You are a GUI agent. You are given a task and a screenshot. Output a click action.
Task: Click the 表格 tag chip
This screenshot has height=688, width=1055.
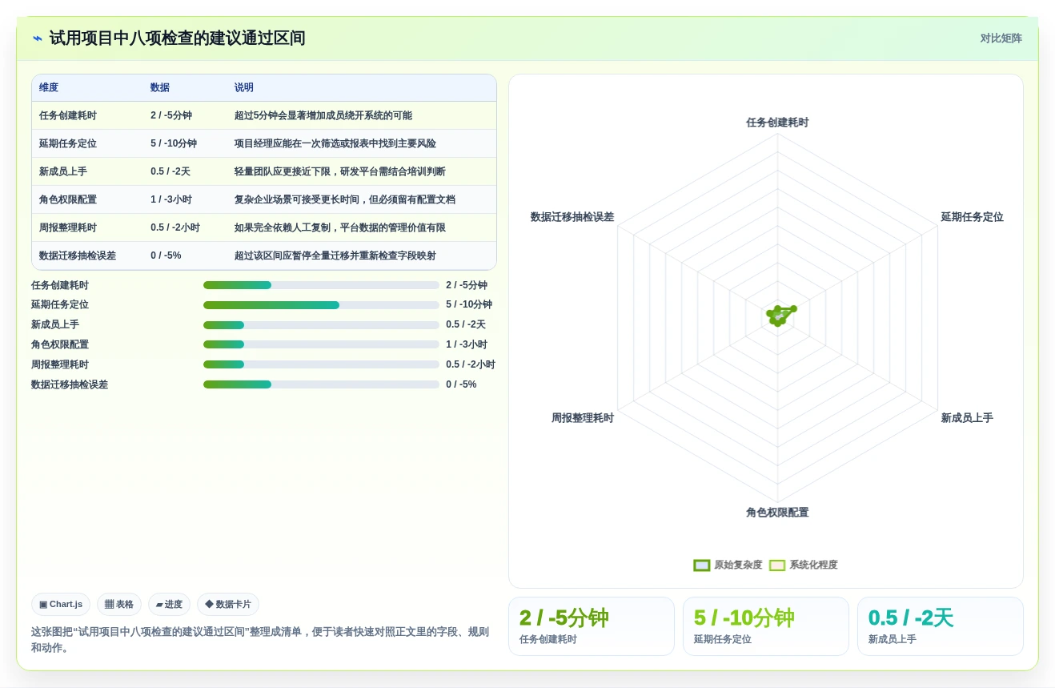click(x=119, y=605)
